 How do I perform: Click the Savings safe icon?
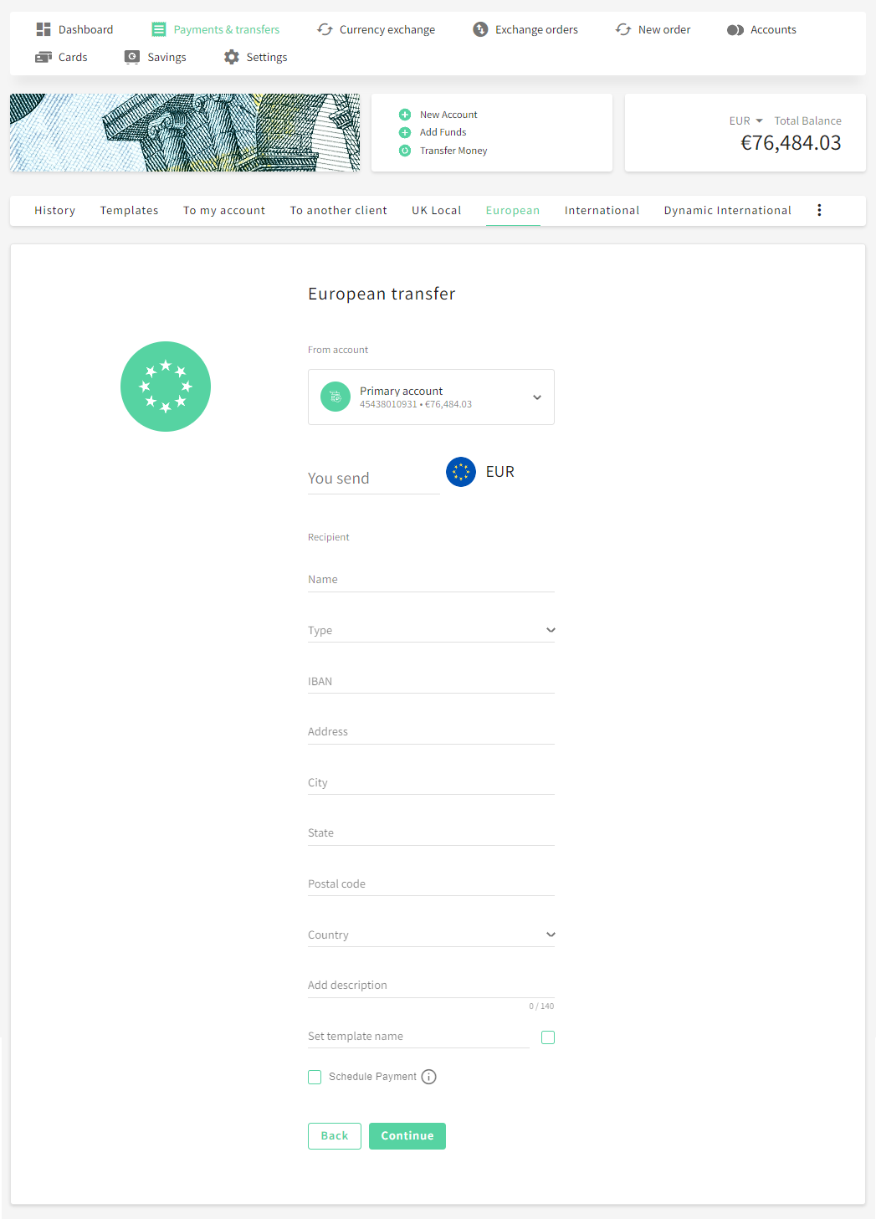coord(132,57)
